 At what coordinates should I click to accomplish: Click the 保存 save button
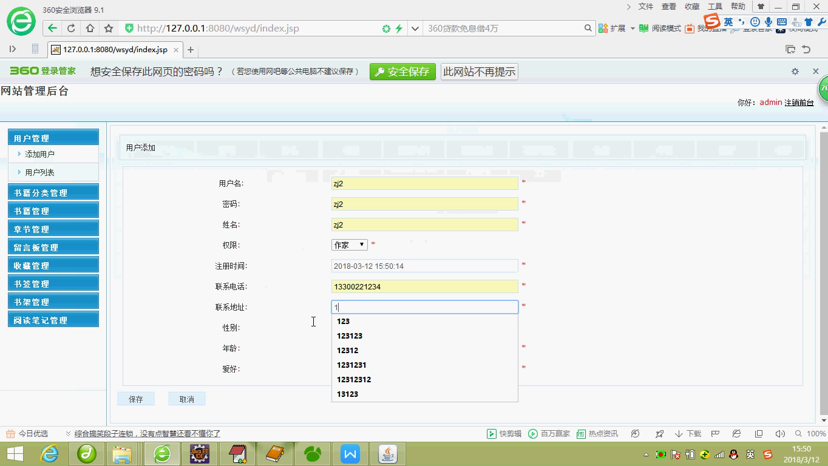click(x=136, y=399)
